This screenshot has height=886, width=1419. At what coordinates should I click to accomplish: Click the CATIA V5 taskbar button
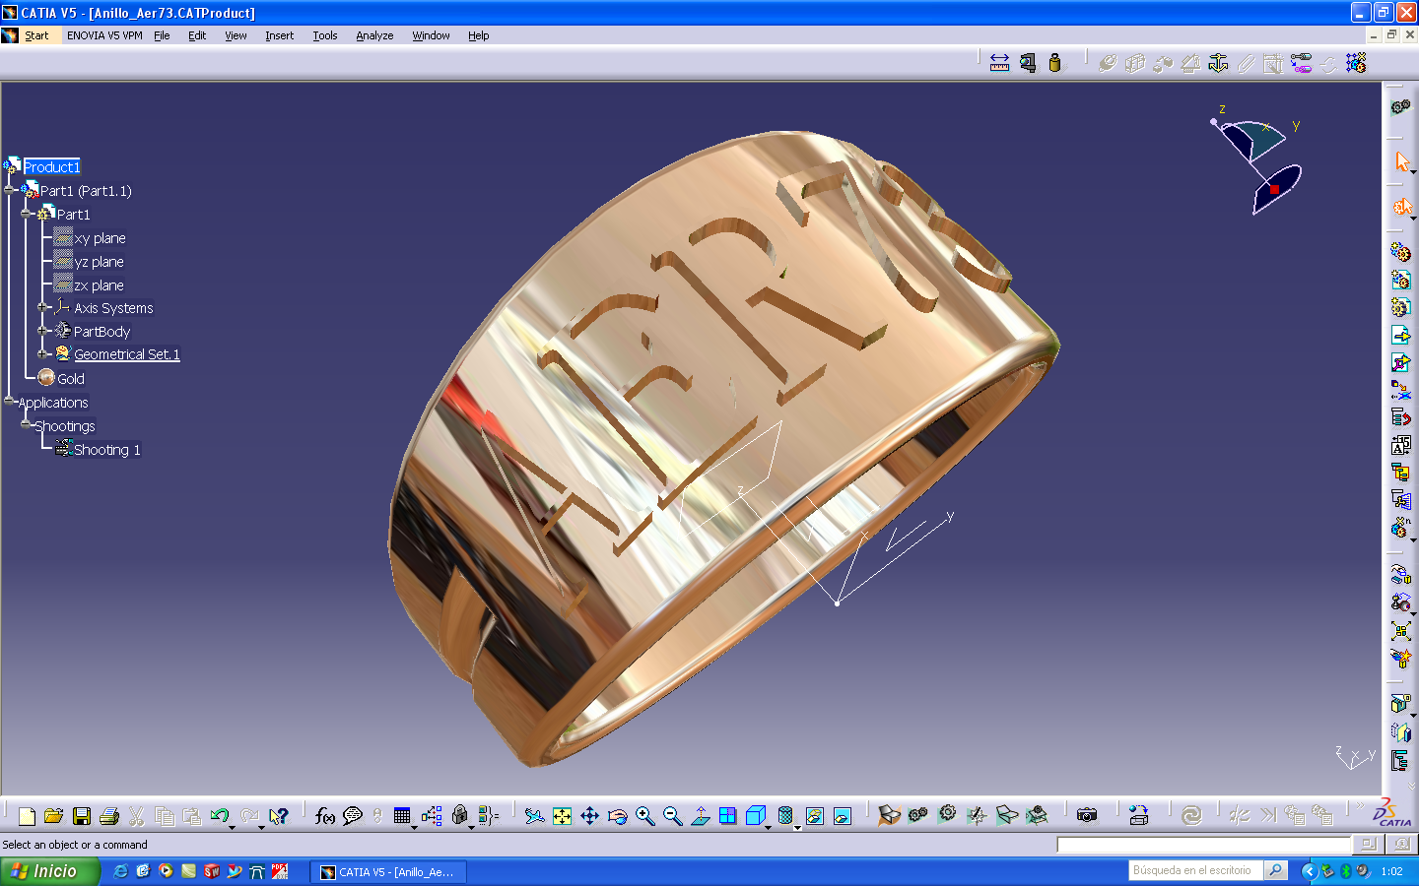(x=388, y=872)
